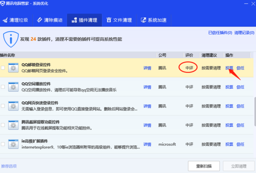Image resolution: width=256 pixels, height=173 pixels.
Task: Click the ie高级扩展插件 plugin icon
Action: pos(14,144)
